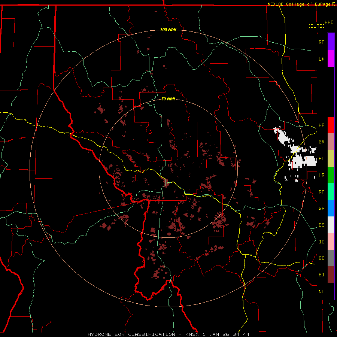Click the IC pink legend swatch
The width and height of the screenshot is (337, 337).
331,242
